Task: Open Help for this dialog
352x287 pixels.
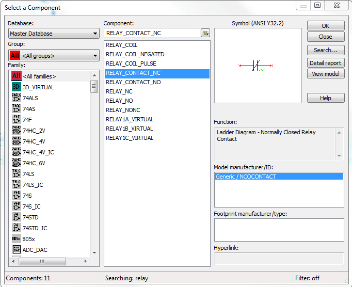Action: tap(326, 98)
